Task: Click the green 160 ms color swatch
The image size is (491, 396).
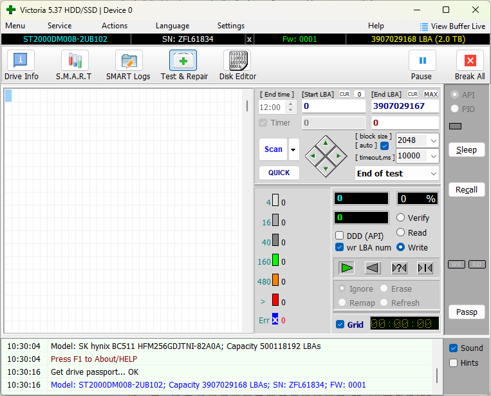Action: point(275,260)
